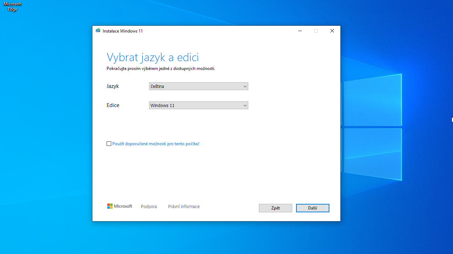Screen dimensions: 453x254
Task: Click the 'Edice' field label
Action: point(113,105)
